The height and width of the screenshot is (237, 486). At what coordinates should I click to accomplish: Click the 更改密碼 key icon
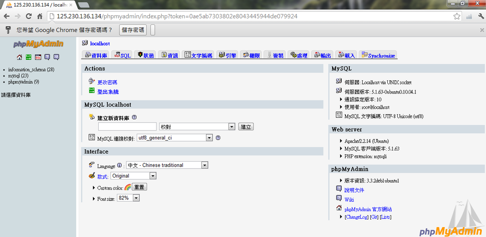[x=92, y=81]
